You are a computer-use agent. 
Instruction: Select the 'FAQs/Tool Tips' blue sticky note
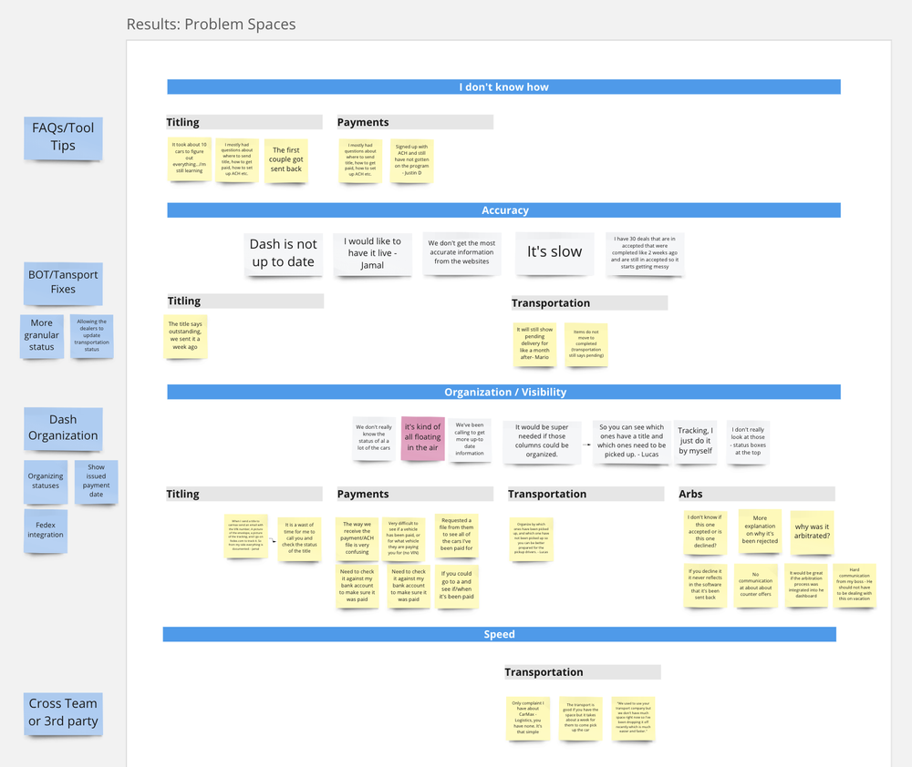pos(63,138)
